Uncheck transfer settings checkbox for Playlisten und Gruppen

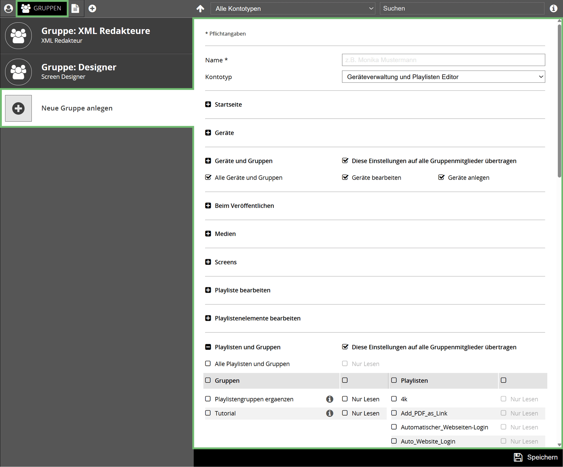345,347
